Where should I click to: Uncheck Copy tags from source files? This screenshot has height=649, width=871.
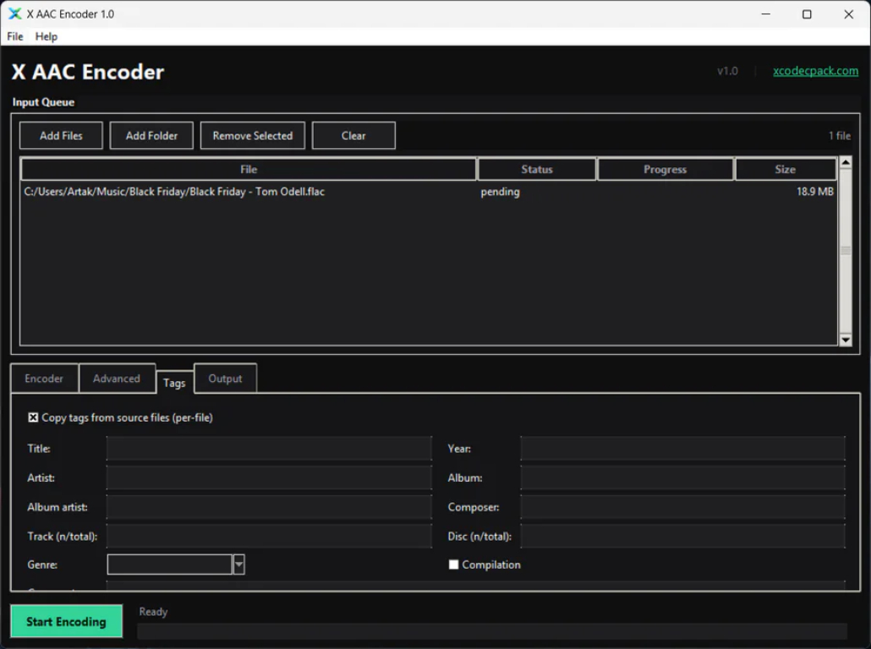coord(34,417)
